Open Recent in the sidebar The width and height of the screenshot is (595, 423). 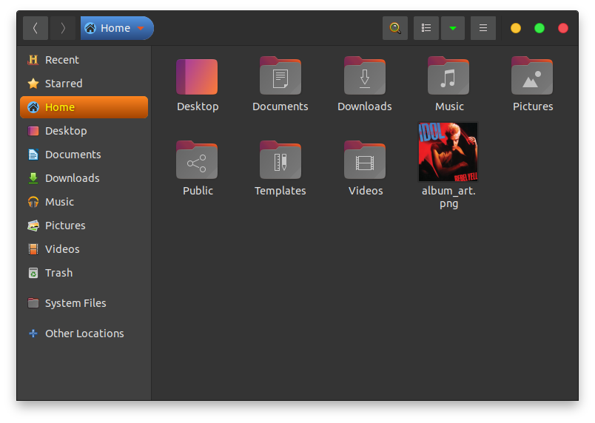point(84,60)
